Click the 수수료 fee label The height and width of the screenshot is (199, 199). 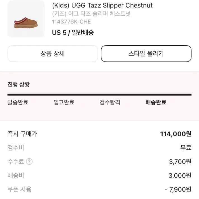coord(16,161)
